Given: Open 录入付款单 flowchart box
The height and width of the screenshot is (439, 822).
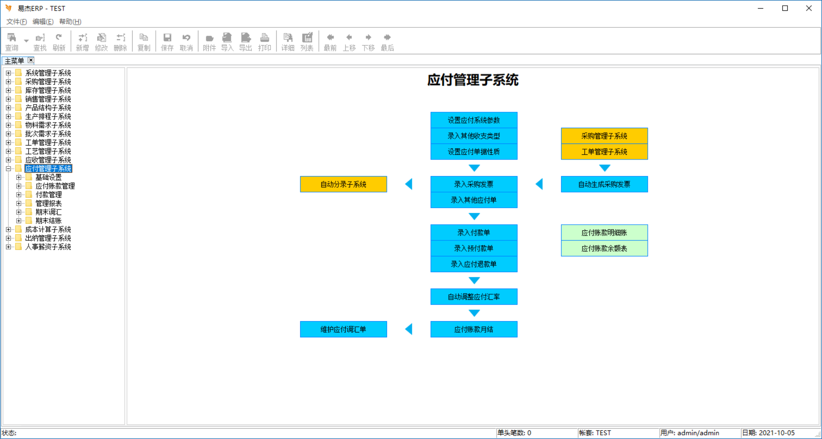Looking at the screenshot, I should click(x=474, y=233).
